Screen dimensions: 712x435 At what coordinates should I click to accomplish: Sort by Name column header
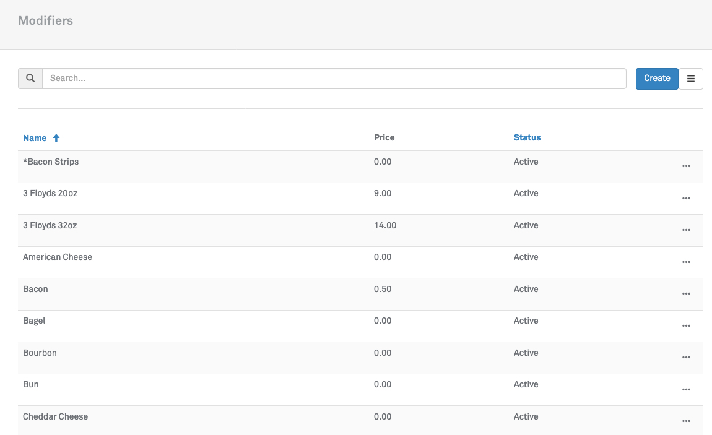click(x=35, y=138)
